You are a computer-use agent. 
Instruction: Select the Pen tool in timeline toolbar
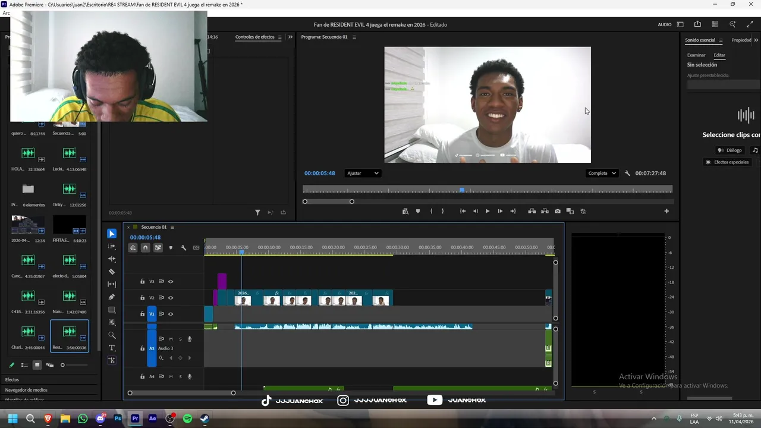click(112, 297)
